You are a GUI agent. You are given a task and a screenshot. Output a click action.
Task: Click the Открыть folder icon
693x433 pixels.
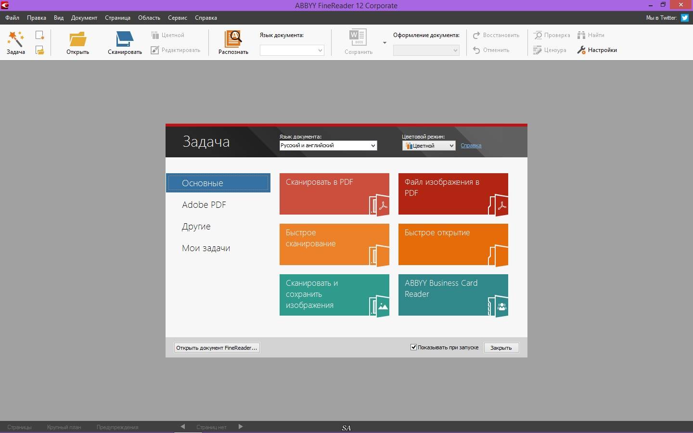[x=77, y=38]
